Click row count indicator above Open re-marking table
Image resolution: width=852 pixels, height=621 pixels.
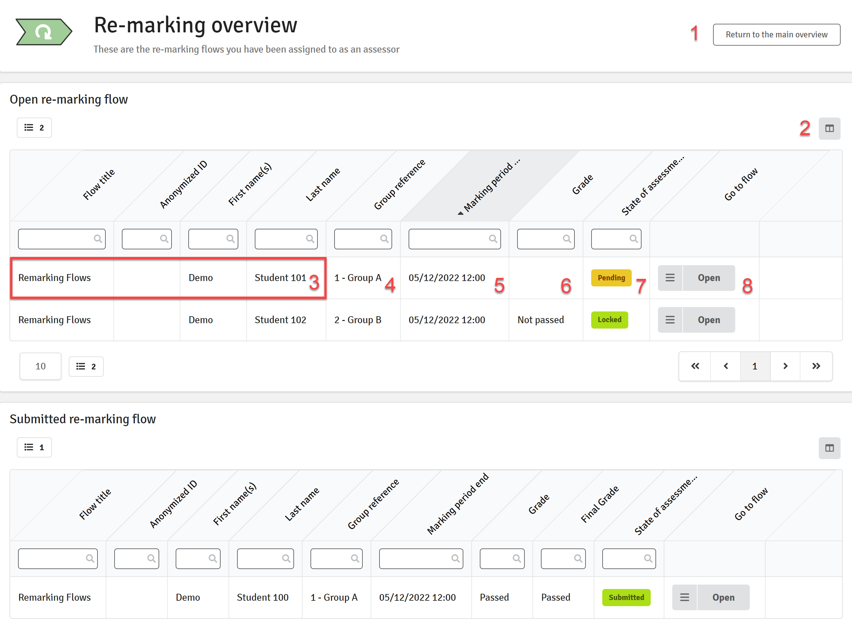[34, 128]
